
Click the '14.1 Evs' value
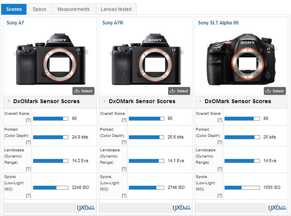click(x=176, y=161)
